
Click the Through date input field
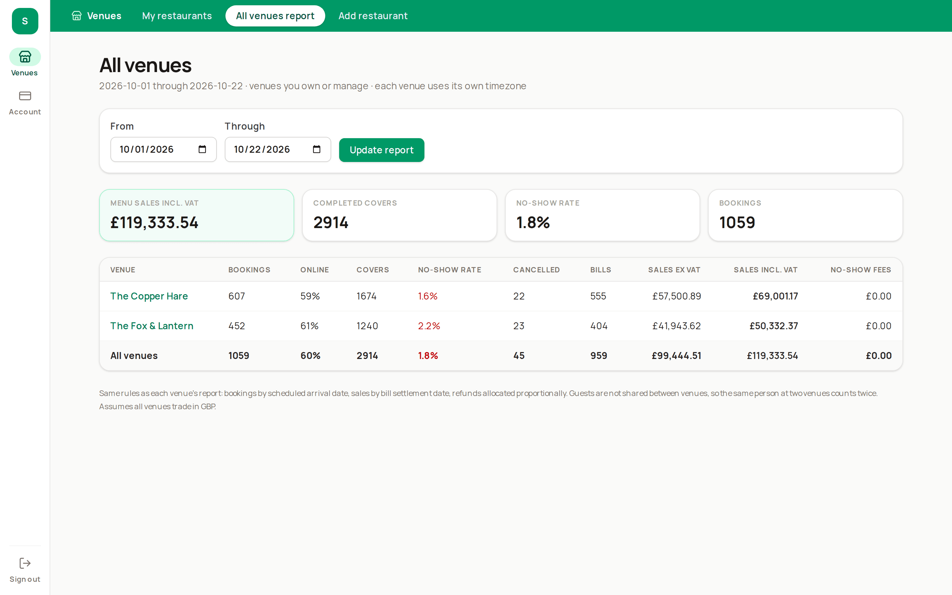278,149
